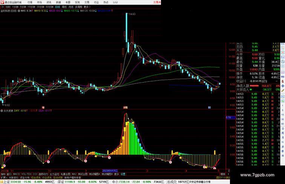Click the blue cross-arrows move icon

click(283, 86)
